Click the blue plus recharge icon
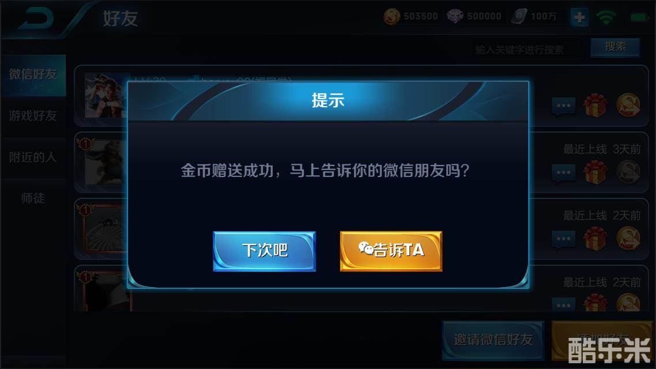Image resolution: width=656 pixels, height=369 pixels. (x=579, y=17)
